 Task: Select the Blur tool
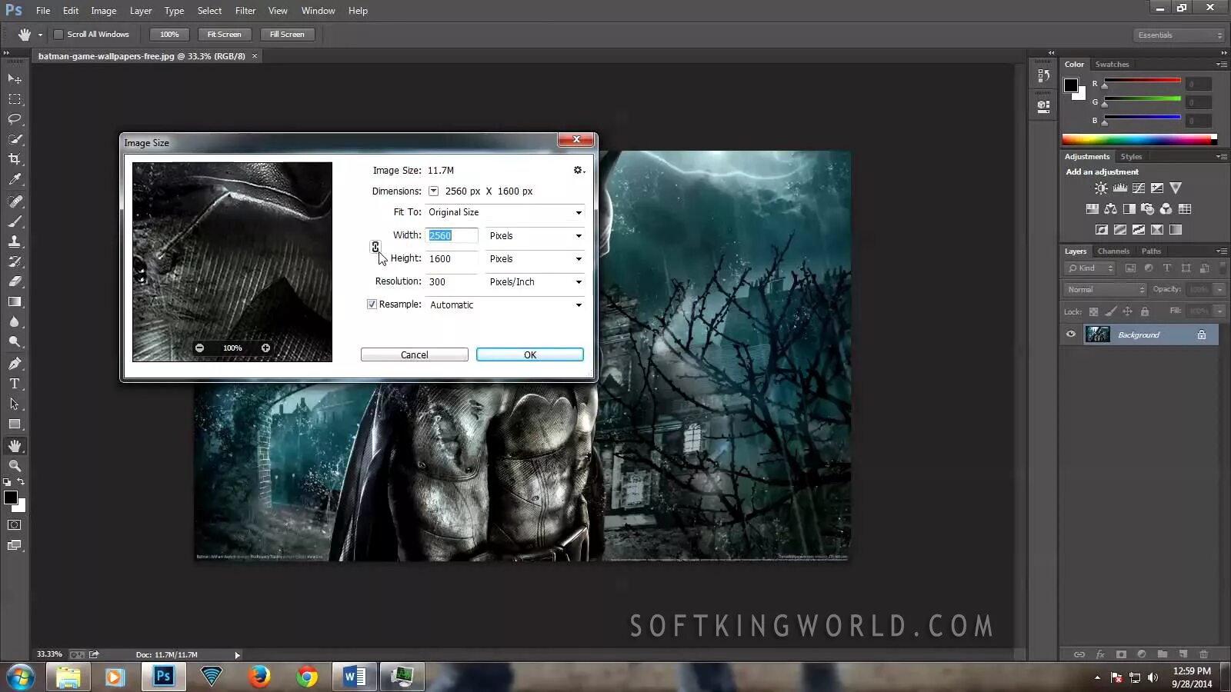point(15,321)
